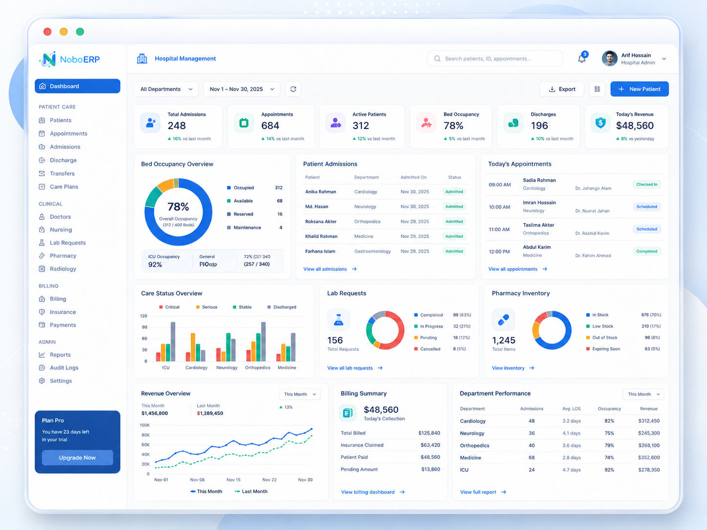Click the Completed status for Abdul Karim
This screenshot has height=530, width=707.
[647, 251]
